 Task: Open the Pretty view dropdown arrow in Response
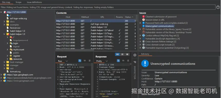pos(107,61)
